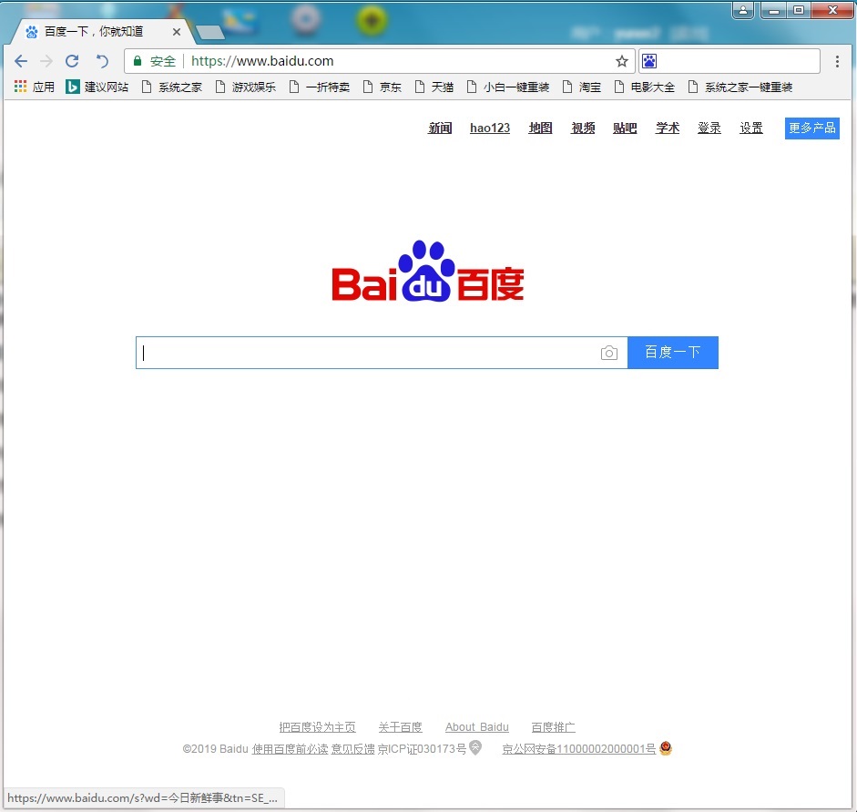Go back with the browser back arrow
This screenshot has width=857, height=812.
pos(21,61)
